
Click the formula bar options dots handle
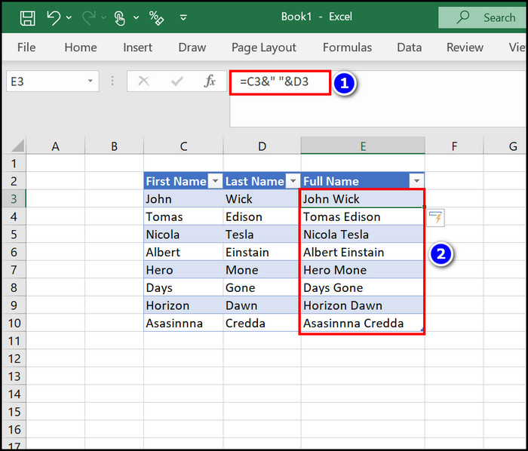coord(112,81)
